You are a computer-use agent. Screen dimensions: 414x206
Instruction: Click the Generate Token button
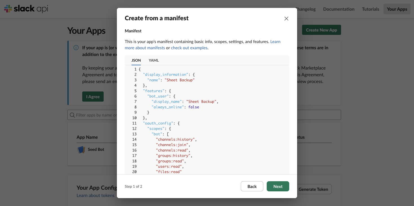[x=313, y=189]
